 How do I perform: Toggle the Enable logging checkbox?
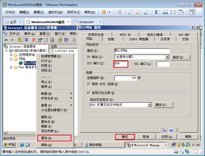[89, 93]
